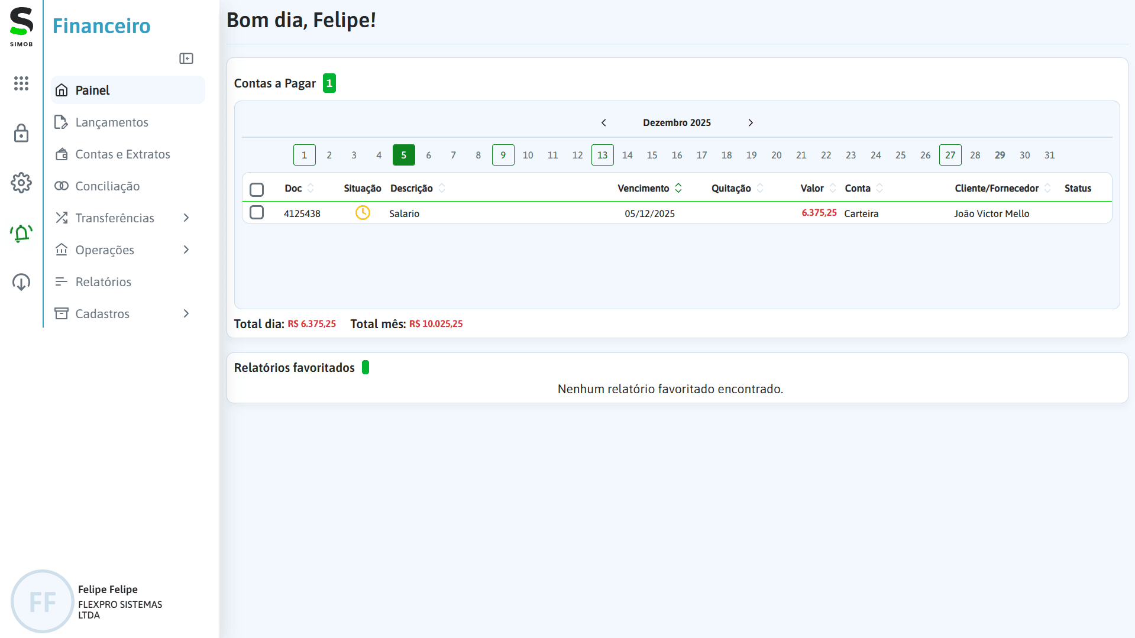Expand the Cadastros submenu
Image resolution: width=1135 pixels, height=638 pixels.
102,313
